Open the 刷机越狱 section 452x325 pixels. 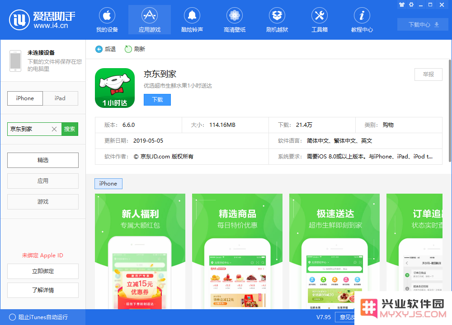[277, 20]
